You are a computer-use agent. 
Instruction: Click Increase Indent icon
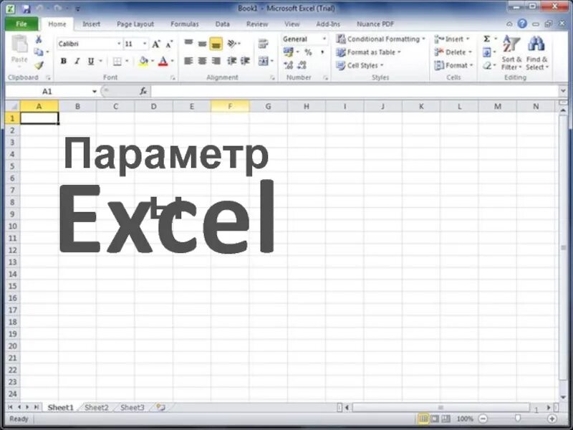(x=245, y=61)
